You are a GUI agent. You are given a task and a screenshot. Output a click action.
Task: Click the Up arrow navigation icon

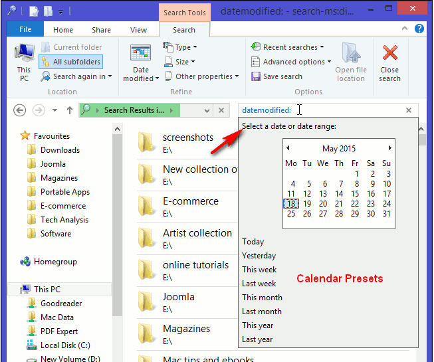[x=70, y=110]
